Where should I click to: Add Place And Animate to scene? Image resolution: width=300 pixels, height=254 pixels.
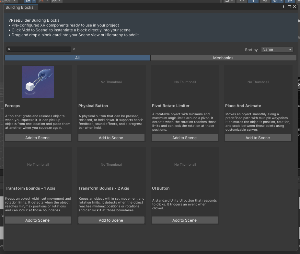[258, 138]
